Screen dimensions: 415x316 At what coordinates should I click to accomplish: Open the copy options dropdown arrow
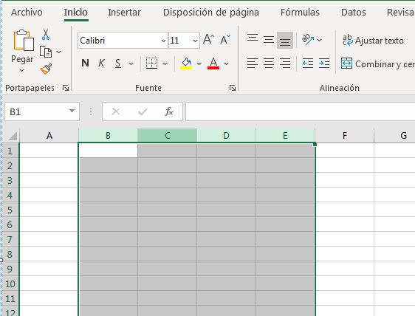(x=59, y=52)
